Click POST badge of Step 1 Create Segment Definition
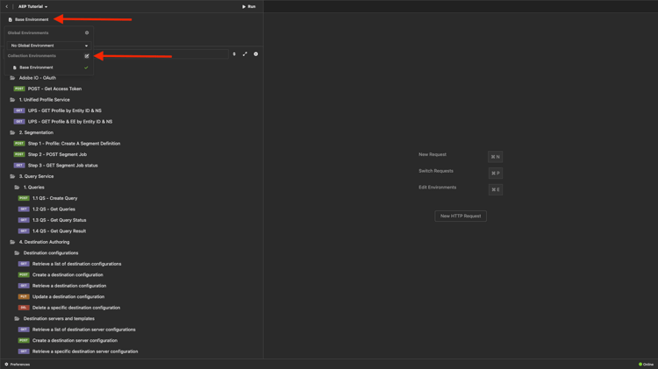The height and width of the screenshot is (369, 658). (19, 144)
